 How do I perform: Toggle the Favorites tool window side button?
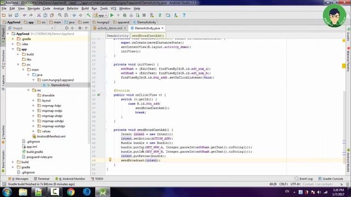(x=3, y=135)
